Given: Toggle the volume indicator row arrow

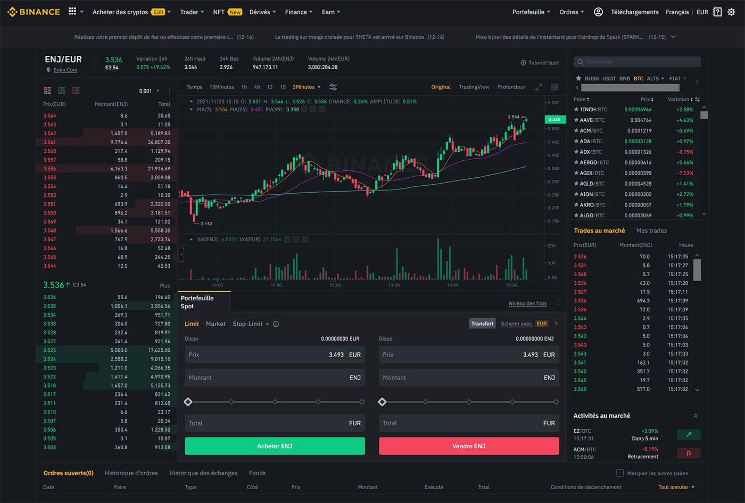Looking at the screenshot, I should [191, 240].
